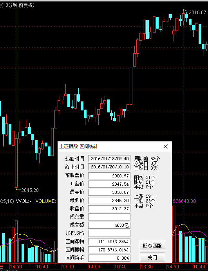Click the empty 成交量 field

pyautogui.click(x=109, y=217)
